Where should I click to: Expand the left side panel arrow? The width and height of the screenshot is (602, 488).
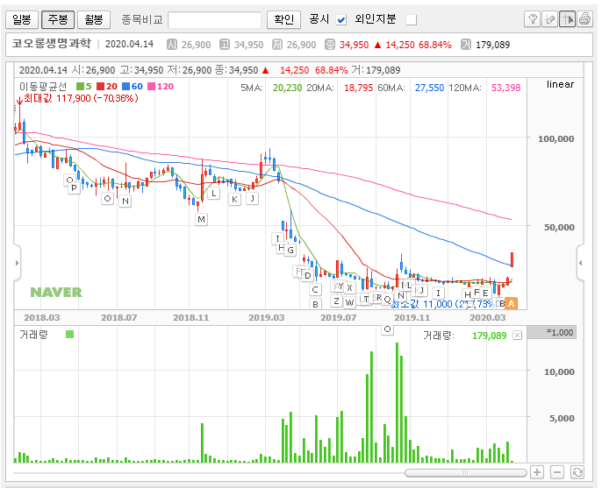(x=17, y=263)
